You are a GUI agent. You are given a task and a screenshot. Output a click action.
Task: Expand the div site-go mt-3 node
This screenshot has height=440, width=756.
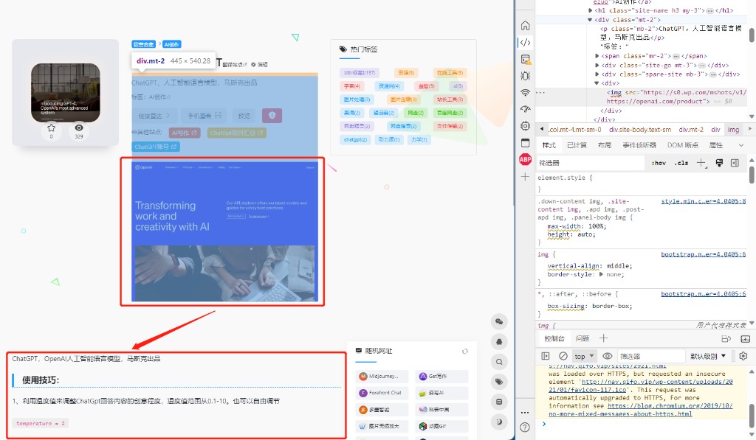[597, 65]
